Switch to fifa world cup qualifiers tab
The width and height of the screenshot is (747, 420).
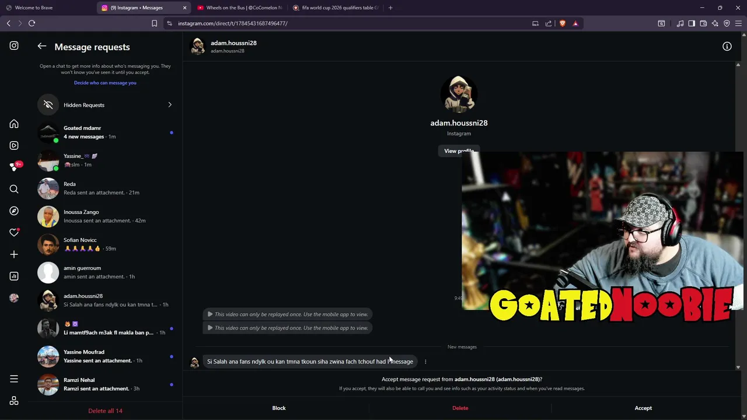point(336,8)
